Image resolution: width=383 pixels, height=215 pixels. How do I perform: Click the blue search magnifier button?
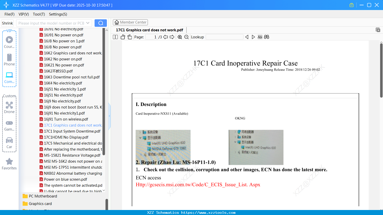101,23
